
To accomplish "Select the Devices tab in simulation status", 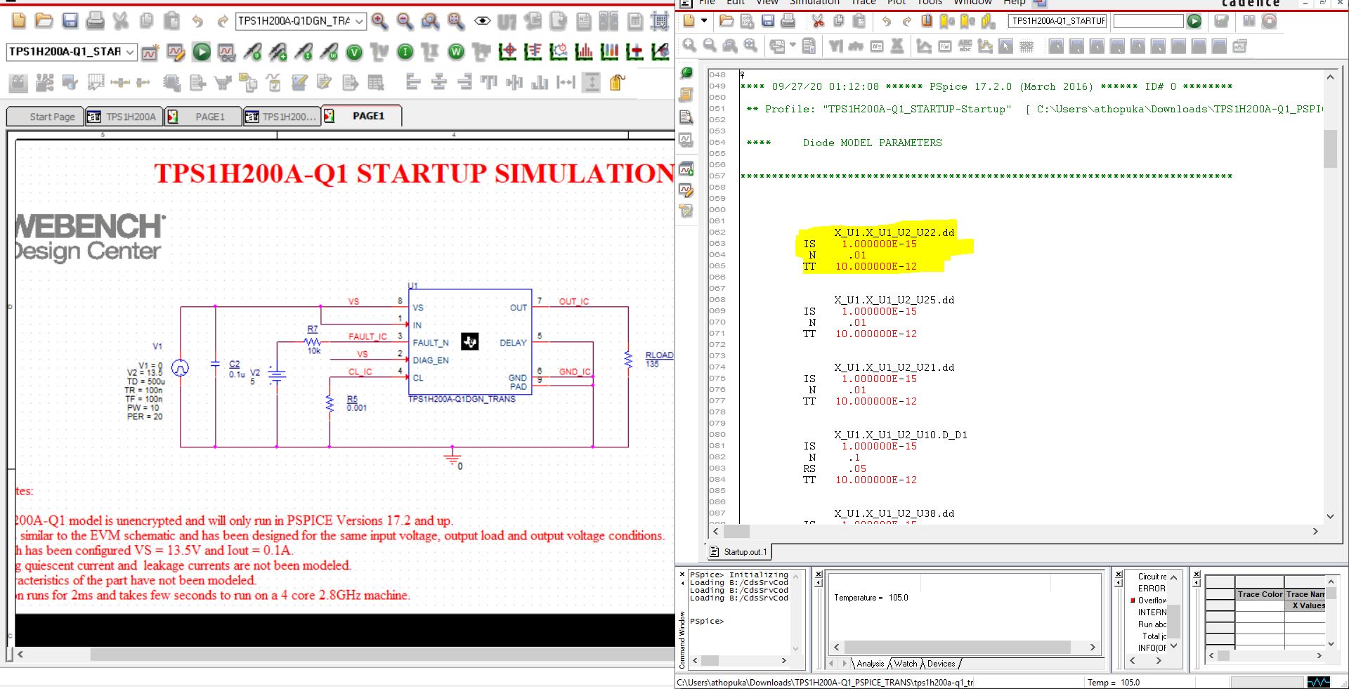I will point(941,664).
